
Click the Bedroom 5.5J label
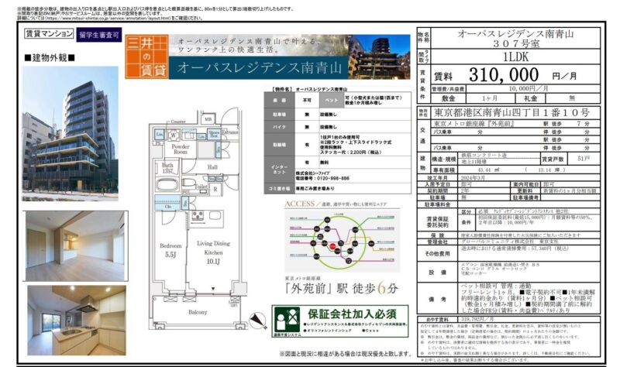pos(170,250)
